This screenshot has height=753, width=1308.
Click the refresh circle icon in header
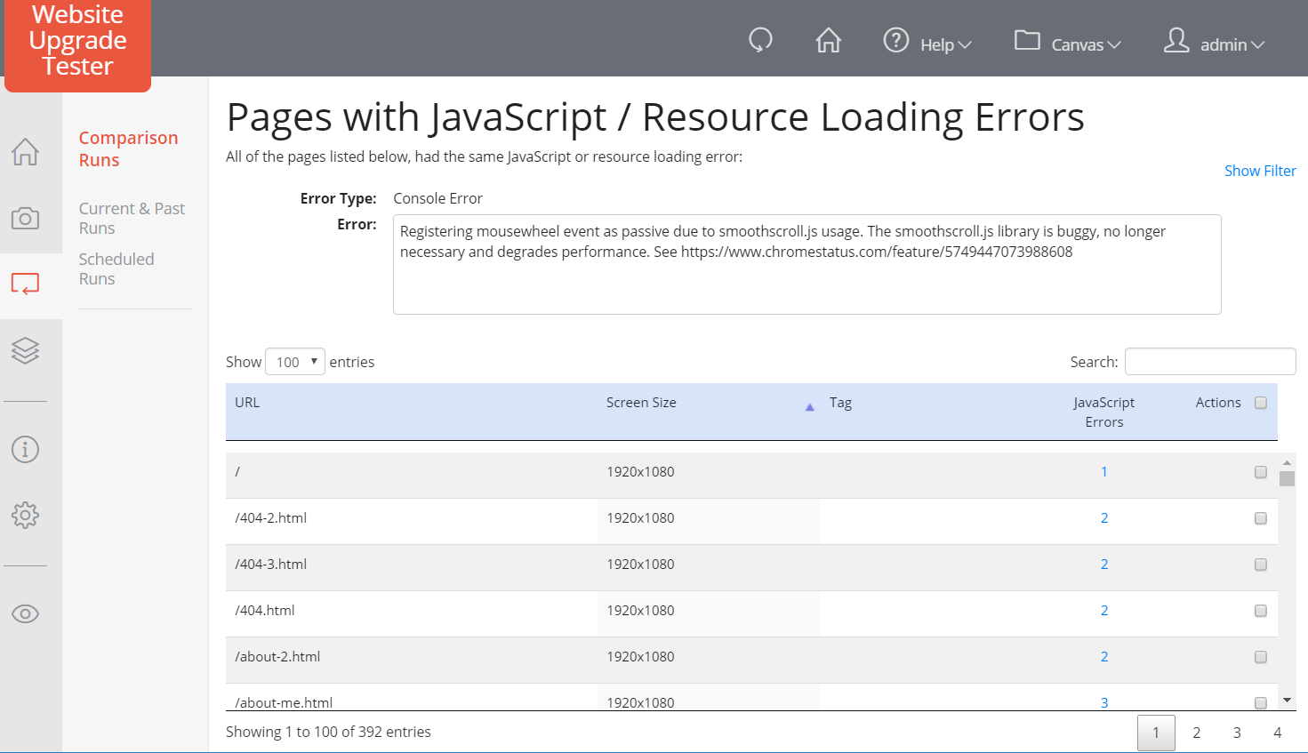(760, 40)
